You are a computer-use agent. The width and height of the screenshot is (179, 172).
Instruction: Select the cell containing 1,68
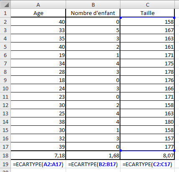point(93,155)
